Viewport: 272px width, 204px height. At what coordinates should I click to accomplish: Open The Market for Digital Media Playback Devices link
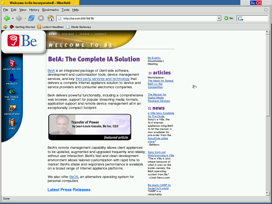(159, 98)
